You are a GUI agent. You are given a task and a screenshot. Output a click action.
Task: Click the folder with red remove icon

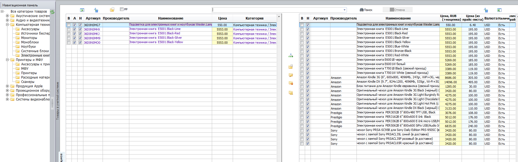pyautogui.click(x=291, y=83)
